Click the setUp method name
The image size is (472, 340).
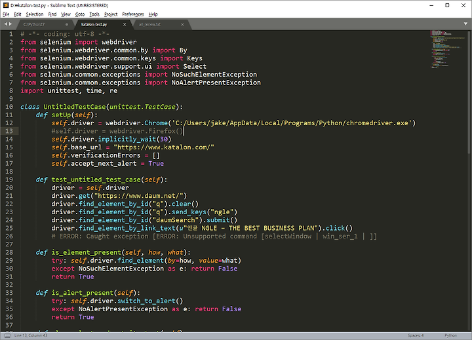click(x=61, y=115)
